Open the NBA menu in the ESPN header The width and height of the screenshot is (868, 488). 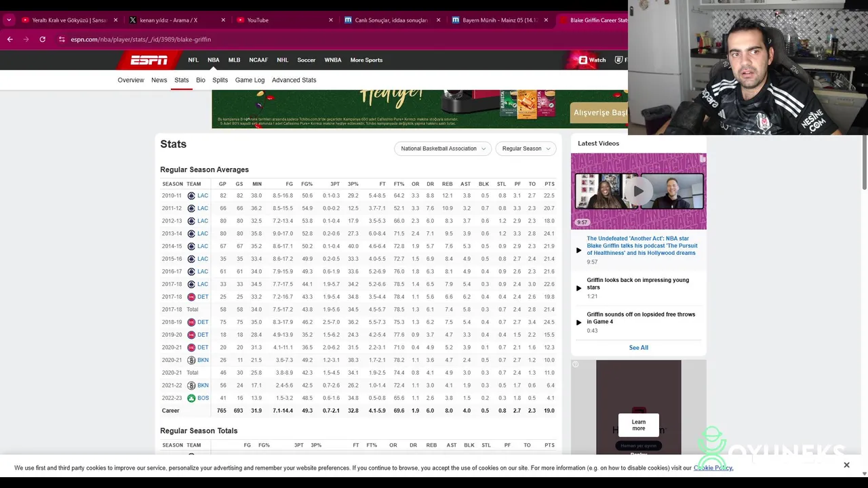tap(214, 60)
